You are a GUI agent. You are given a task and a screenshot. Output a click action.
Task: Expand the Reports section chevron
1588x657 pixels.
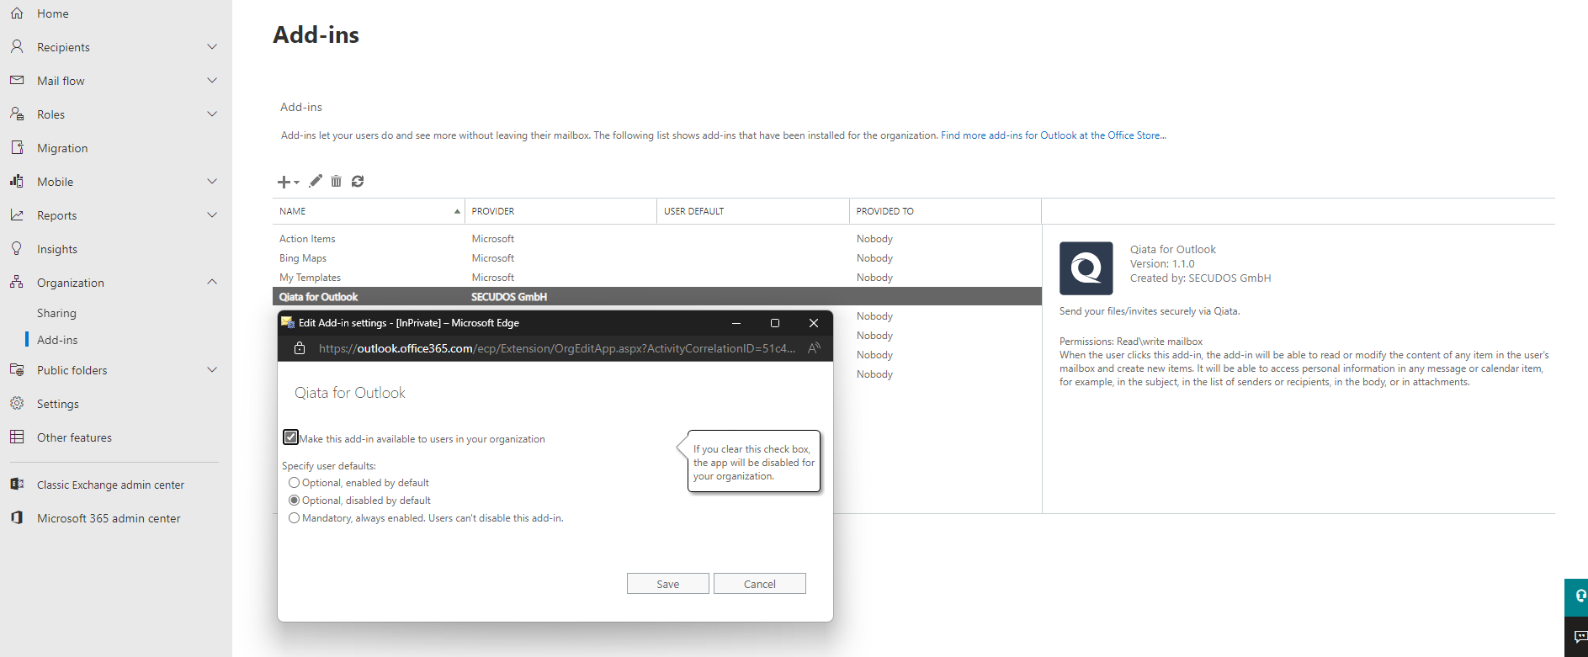click(x=212, y=215)
